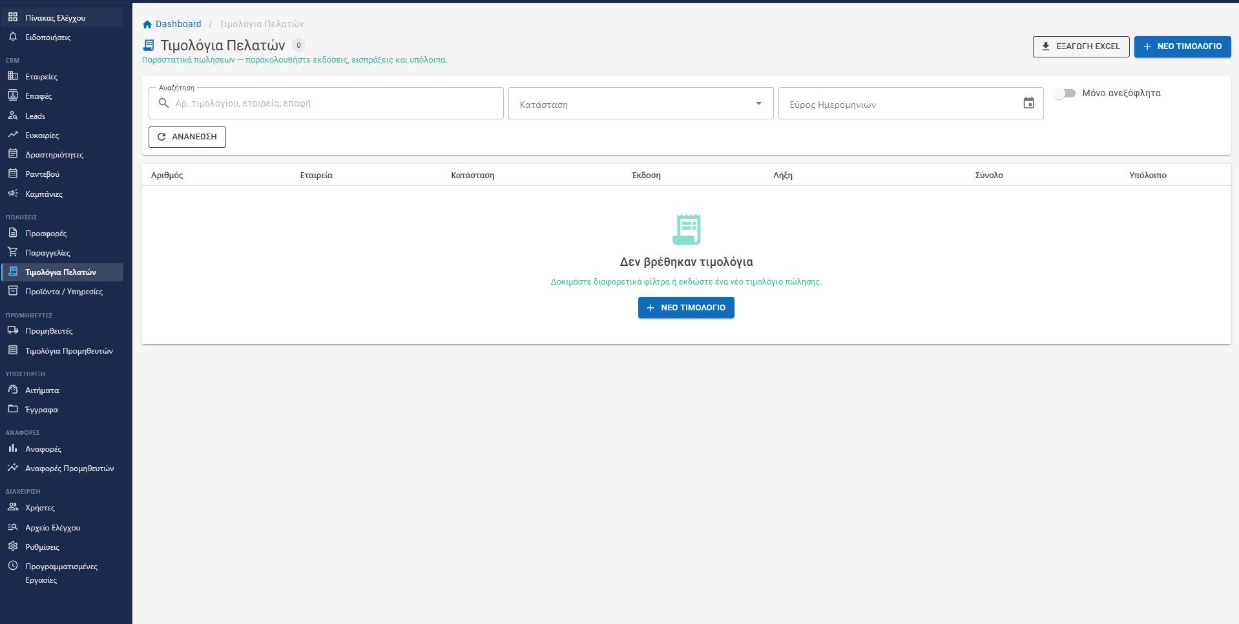Click the Εύρος Ημερομηνιών field

click(x=911, y=103)
